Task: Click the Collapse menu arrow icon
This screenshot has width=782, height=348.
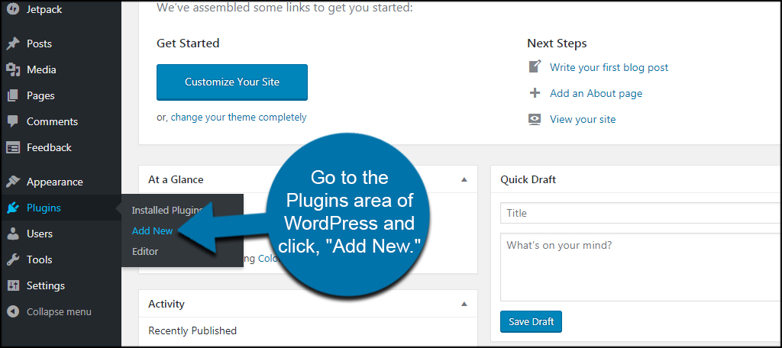Action: coord(13,311)
